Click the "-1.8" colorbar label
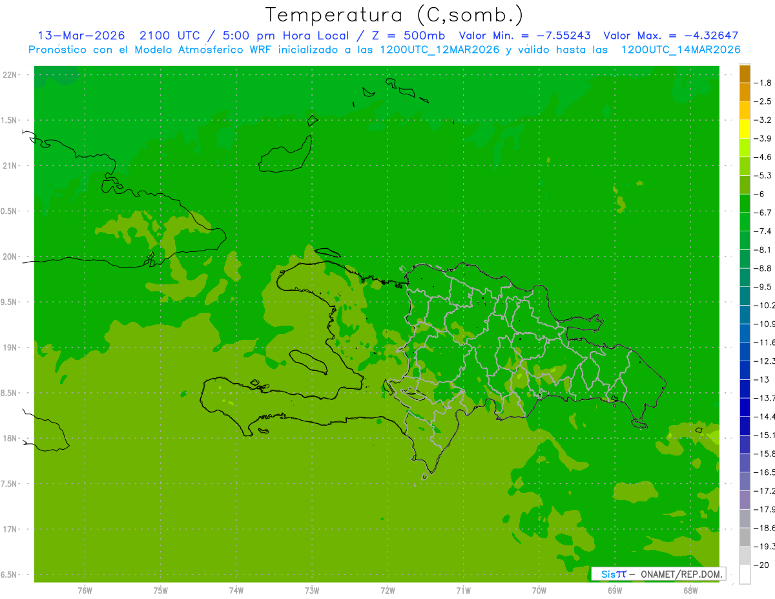Image resolution: width=775 pixels, height=599 pixels. (763, 83)
